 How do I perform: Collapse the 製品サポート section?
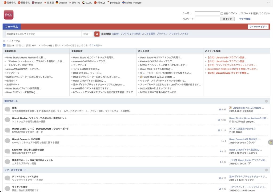pos(266,101)
